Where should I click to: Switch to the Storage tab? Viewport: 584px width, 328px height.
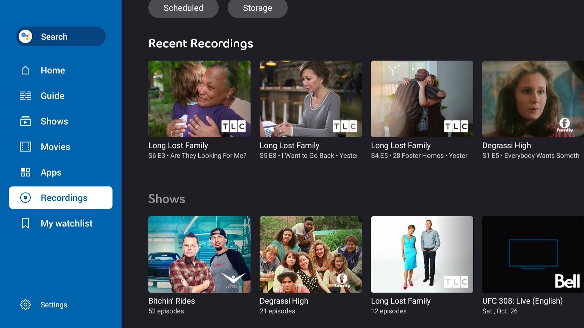tap(258, 7)
